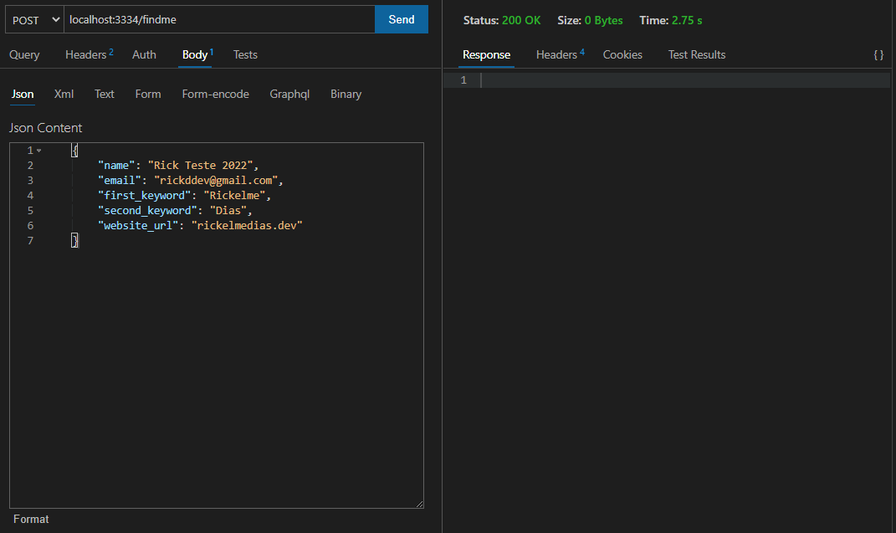Viewport: 896px width, 533px height.
Task: Open the POST method dropdown
Action: tap(34, 19)
